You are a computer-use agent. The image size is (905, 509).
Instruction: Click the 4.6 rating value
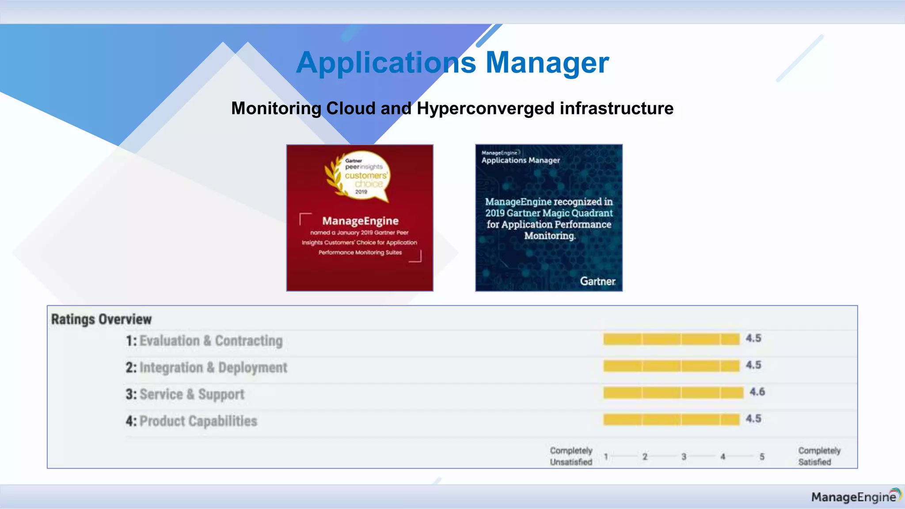[757, 392]
